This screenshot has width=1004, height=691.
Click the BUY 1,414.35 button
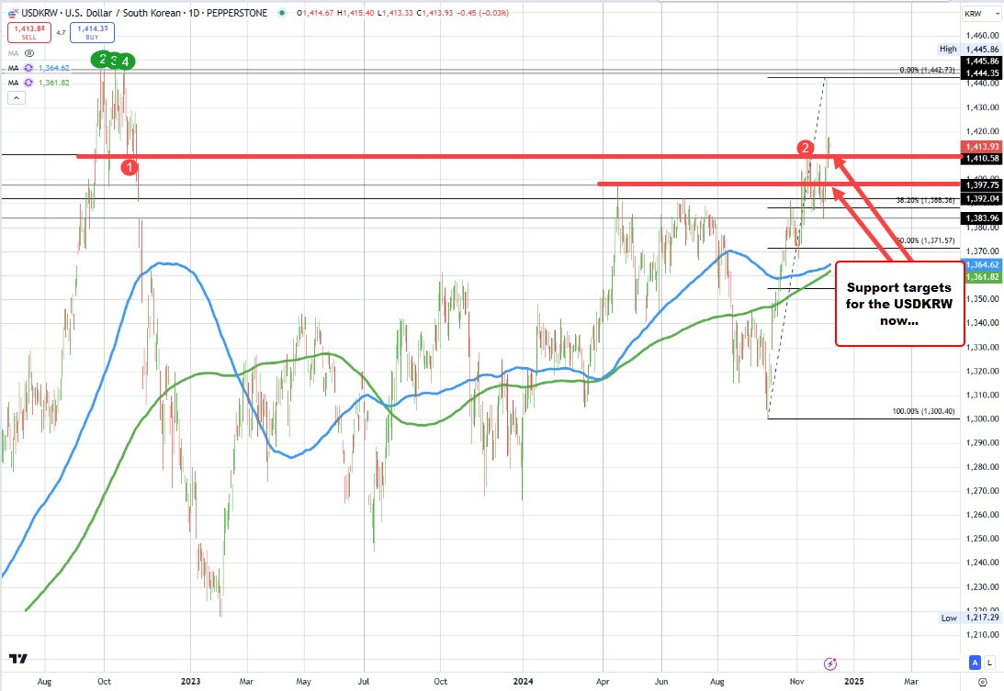coord(92,32)
